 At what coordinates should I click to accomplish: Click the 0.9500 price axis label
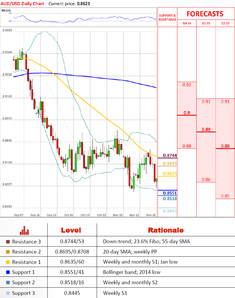tap(7, 30)
